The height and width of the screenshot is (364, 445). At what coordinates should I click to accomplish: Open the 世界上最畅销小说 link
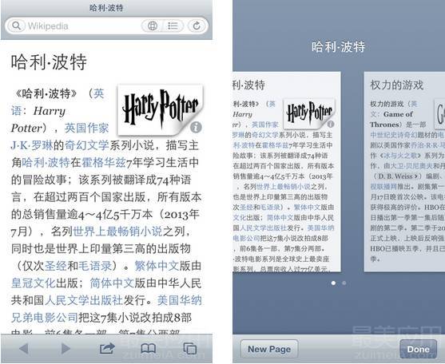[x=117, y=231]
